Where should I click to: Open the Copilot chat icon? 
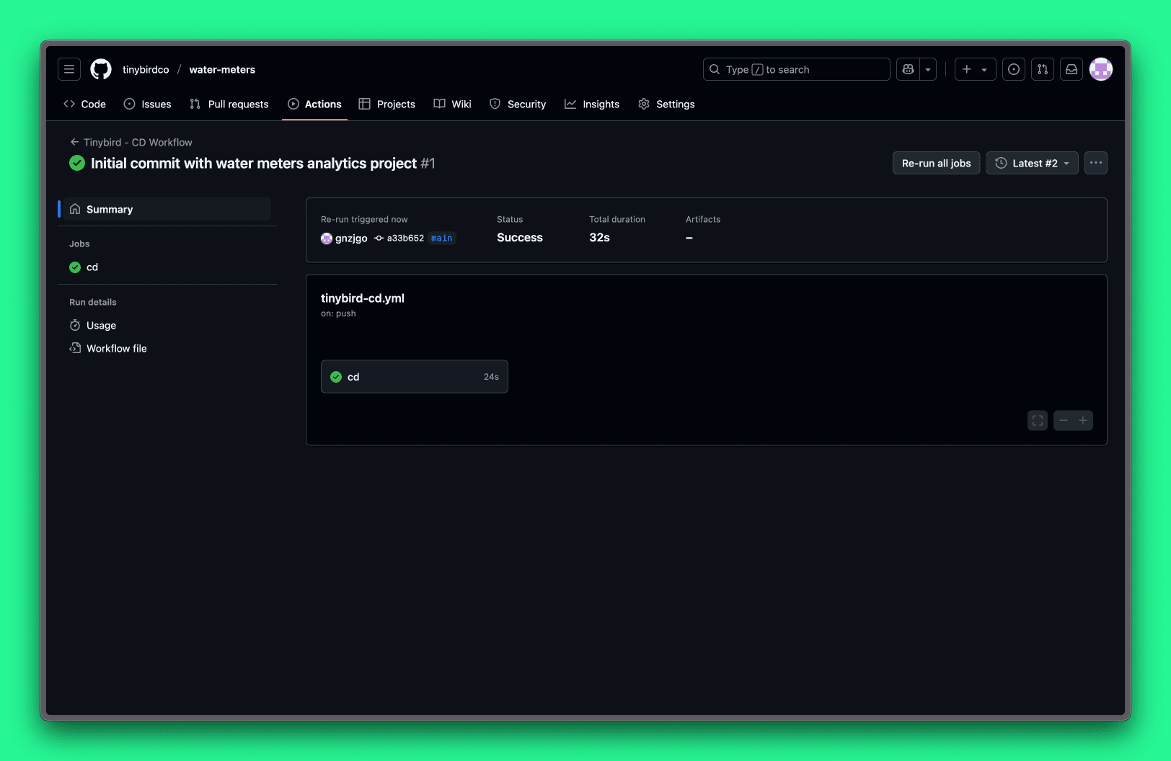[908, 69]
